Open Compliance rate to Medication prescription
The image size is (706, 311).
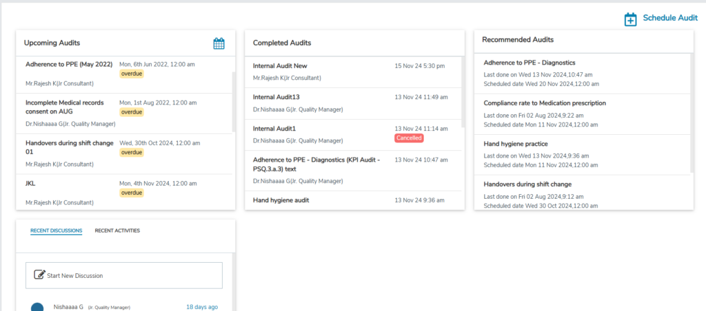click(x=545, y=103)
